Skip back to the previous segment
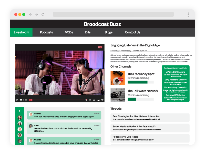 click(17, 100)
